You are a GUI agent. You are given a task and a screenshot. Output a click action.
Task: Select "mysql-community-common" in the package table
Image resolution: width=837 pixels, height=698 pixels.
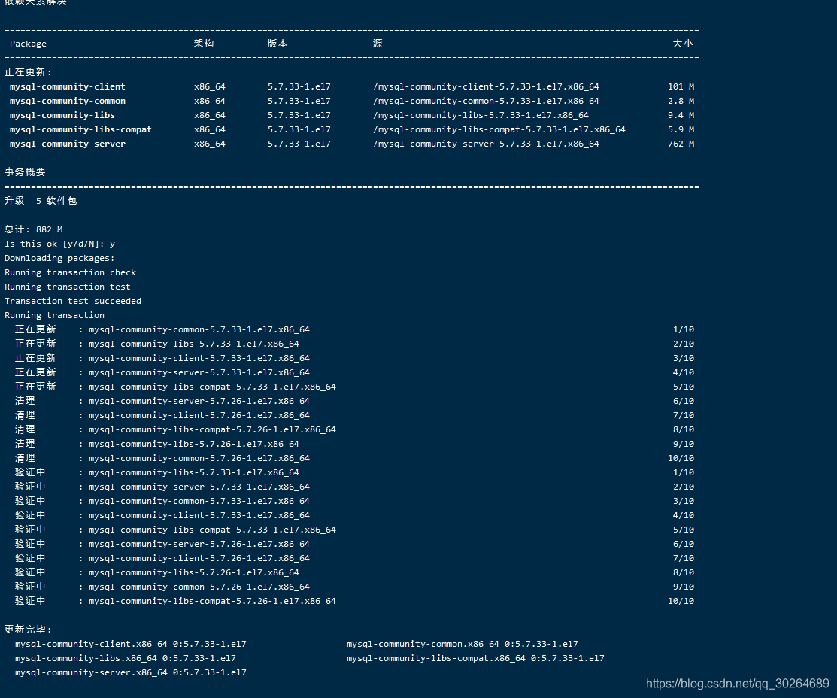pyautogui.click(x=67, y=101)
